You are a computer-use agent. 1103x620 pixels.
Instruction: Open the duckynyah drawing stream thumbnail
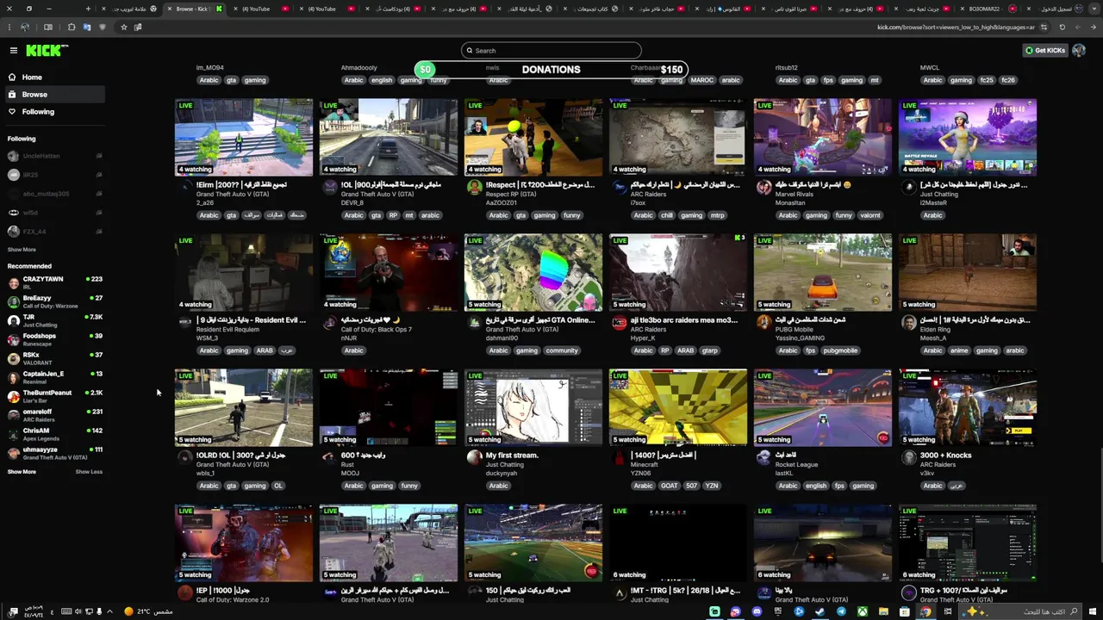click(x=533, y=407)
